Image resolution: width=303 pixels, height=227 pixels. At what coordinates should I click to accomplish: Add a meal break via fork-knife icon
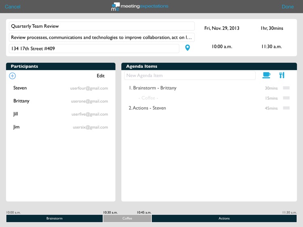(x=282, y=75)
